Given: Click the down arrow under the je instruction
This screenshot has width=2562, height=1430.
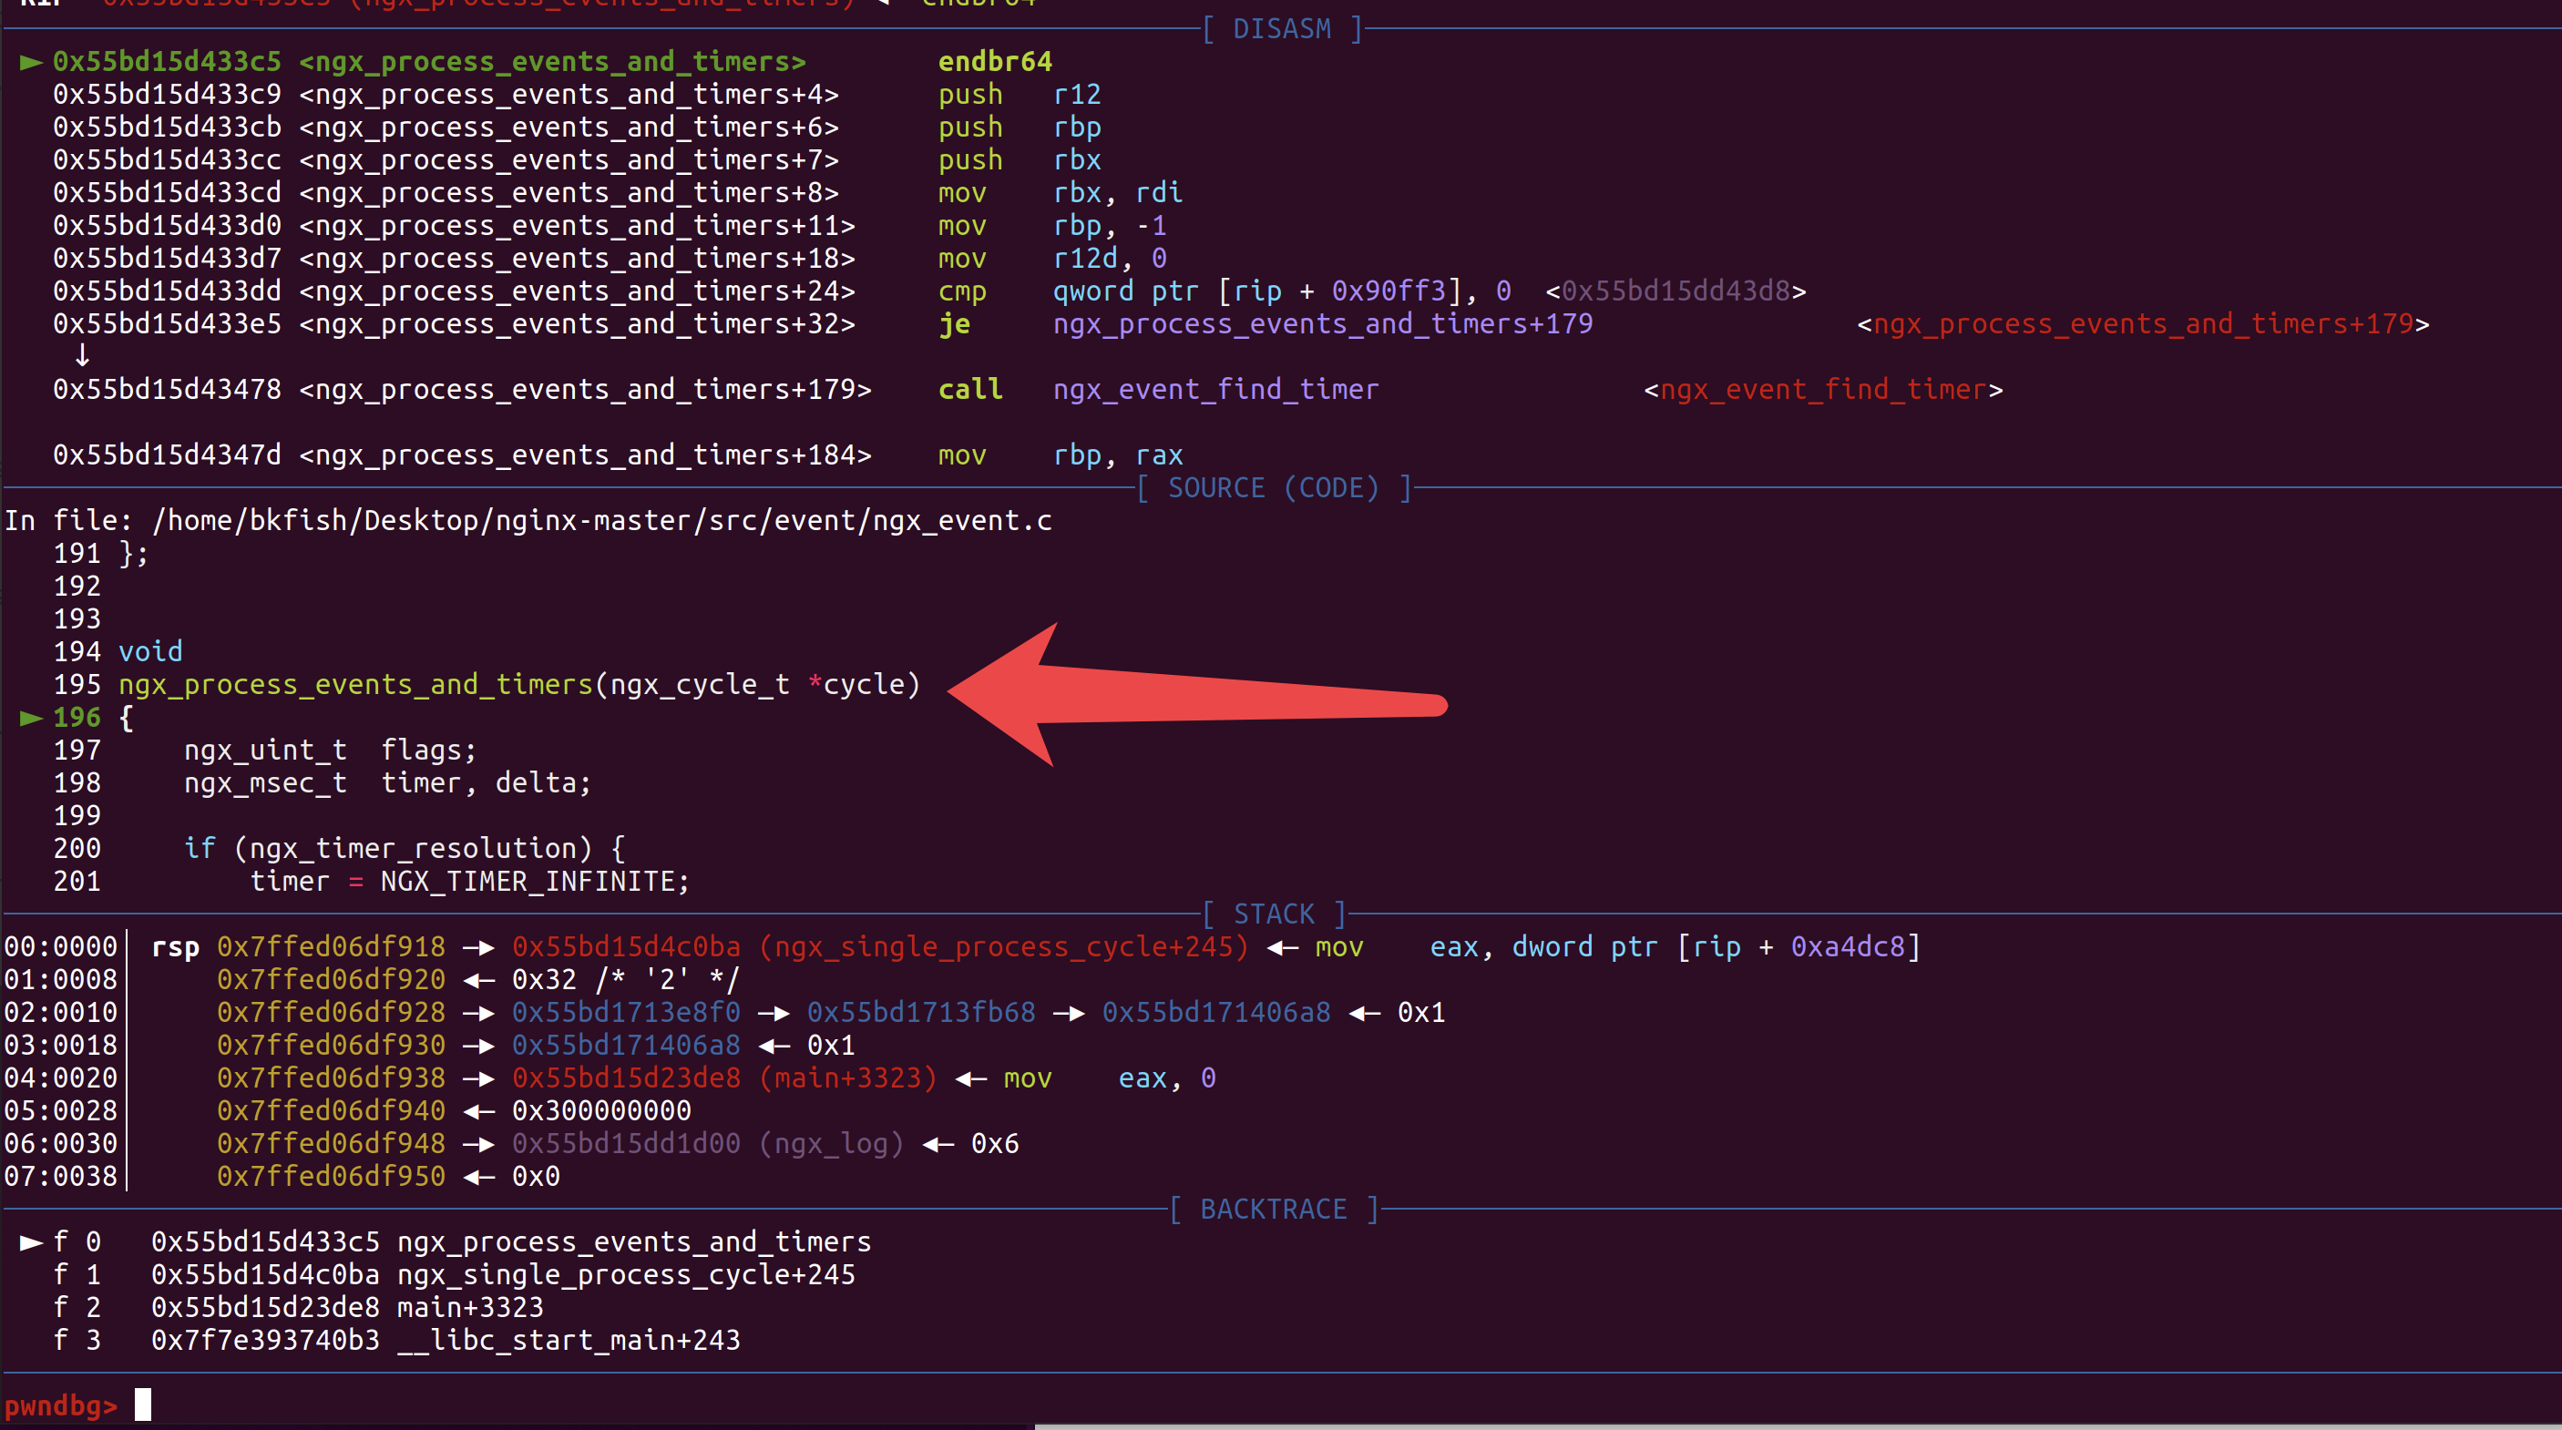Looking at the screenshot, I should tap(82, 355).
